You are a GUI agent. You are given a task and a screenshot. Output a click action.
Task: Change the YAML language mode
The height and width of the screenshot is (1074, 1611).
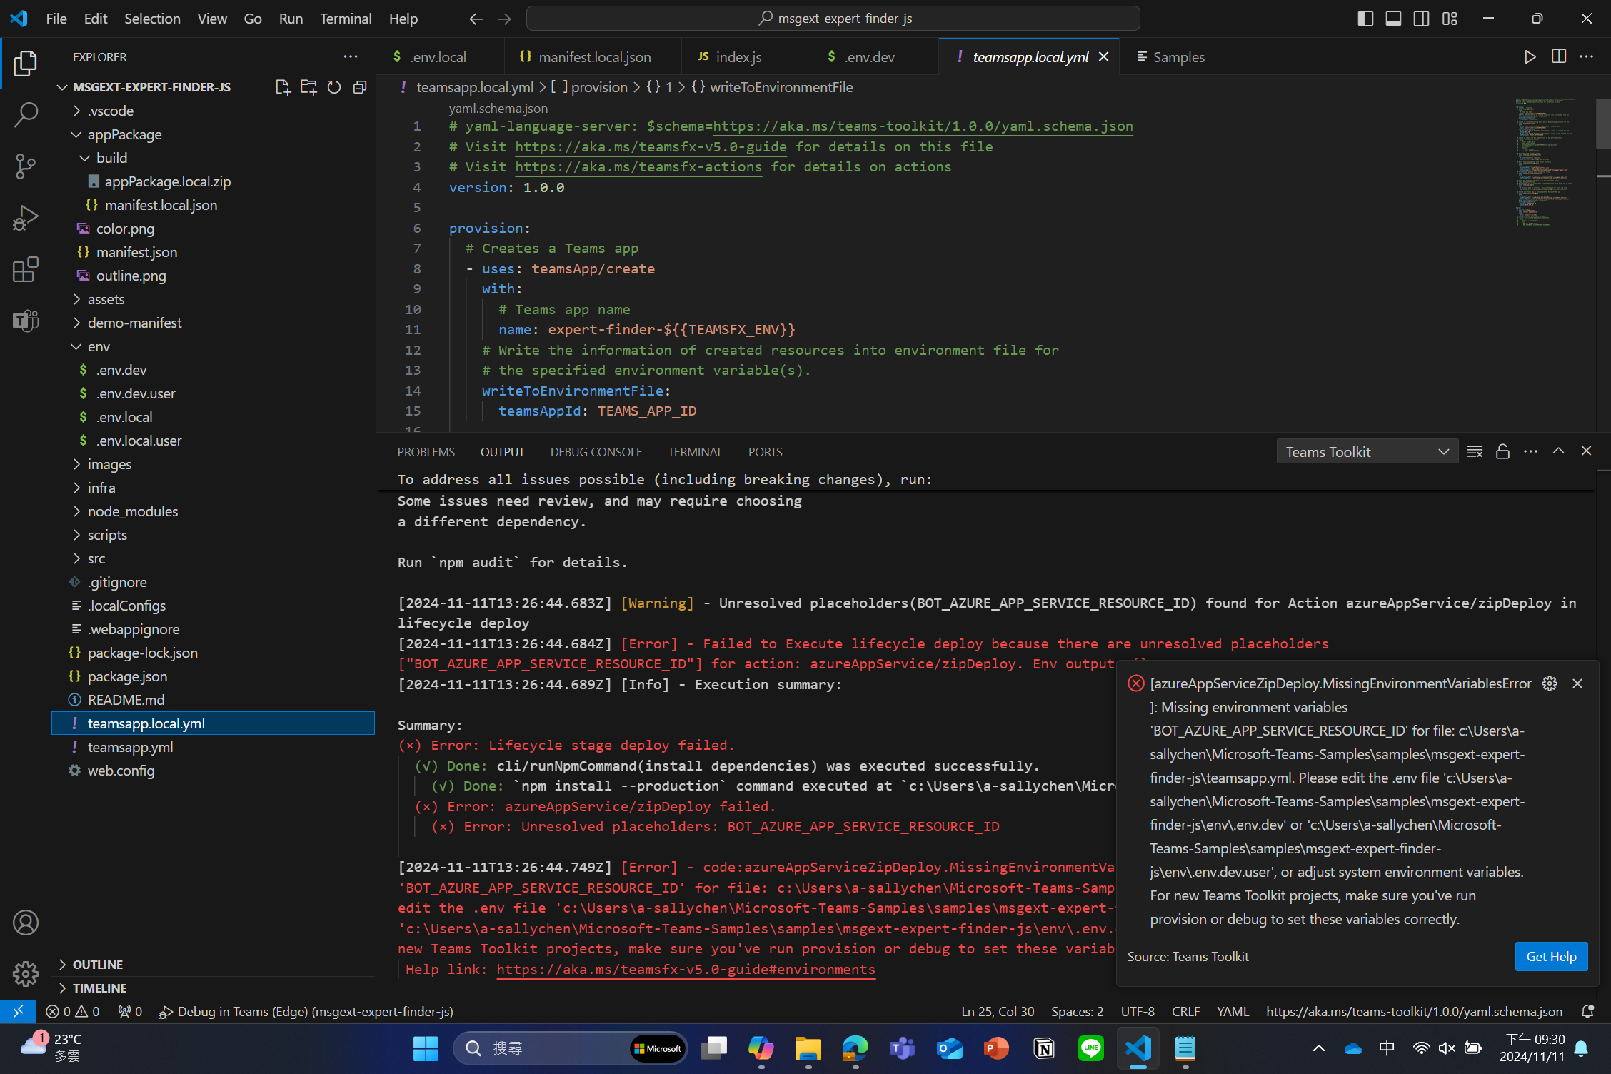pos(1233,1011)
